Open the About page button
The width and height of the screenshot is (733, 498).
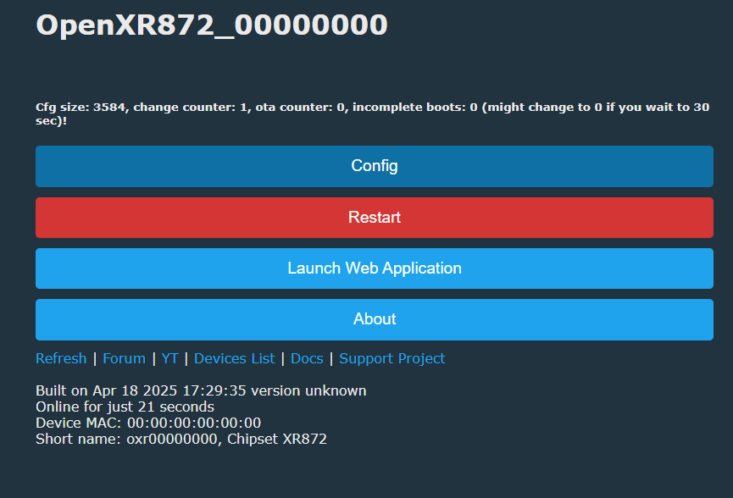[374, 319]
